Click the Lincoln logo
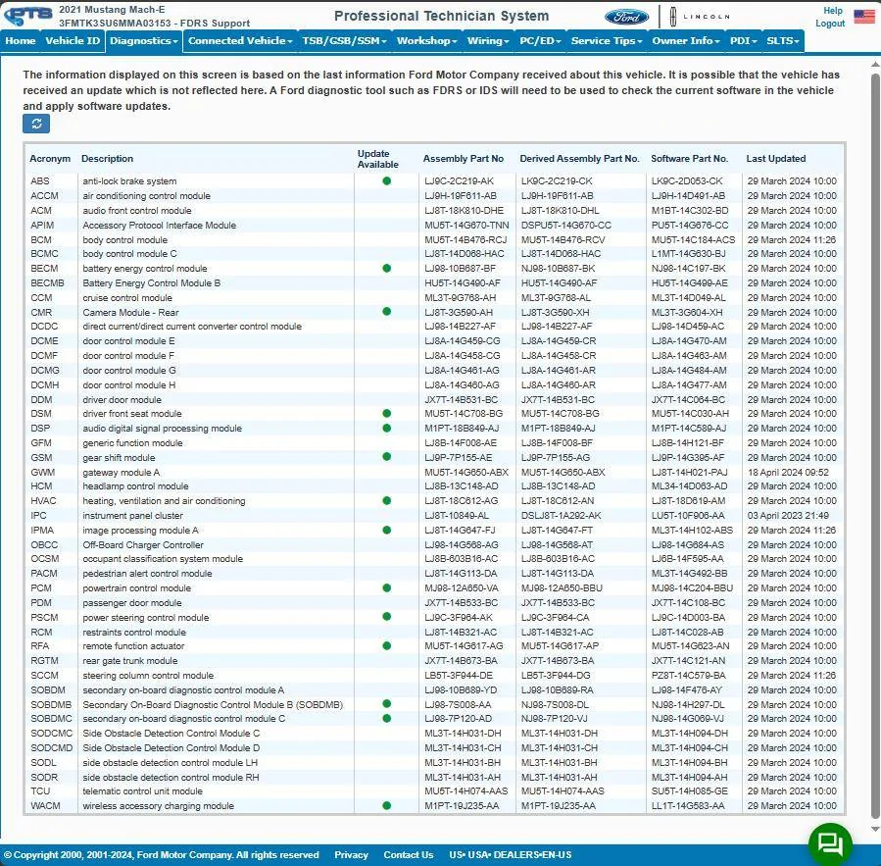The width and height of the screenshot is (881, 866). 700,17
